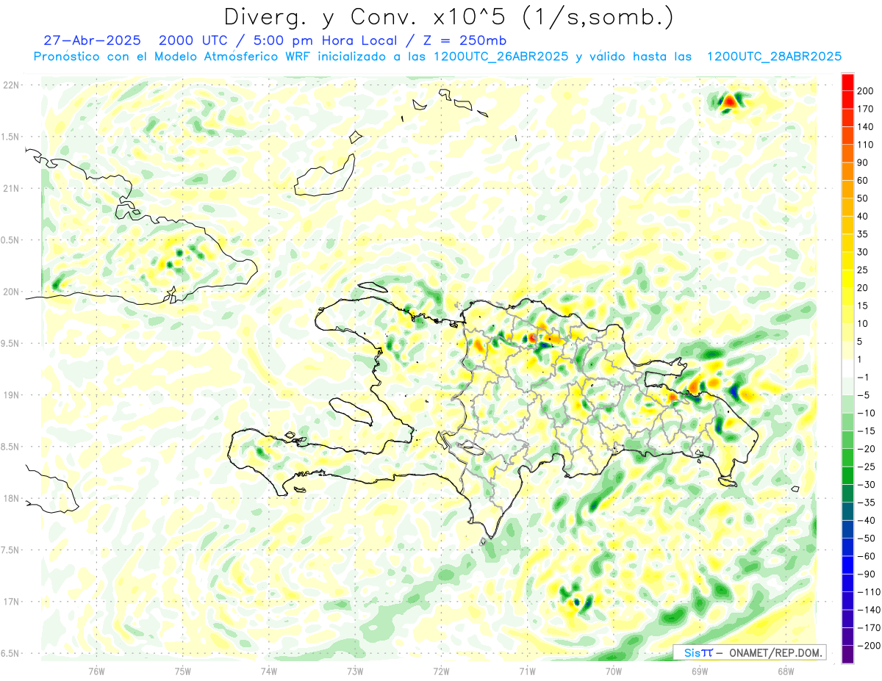Click the '74W' longitude label
Image resolution: width=882 pixels, height=681 pixels.
(x=268, y=671)
